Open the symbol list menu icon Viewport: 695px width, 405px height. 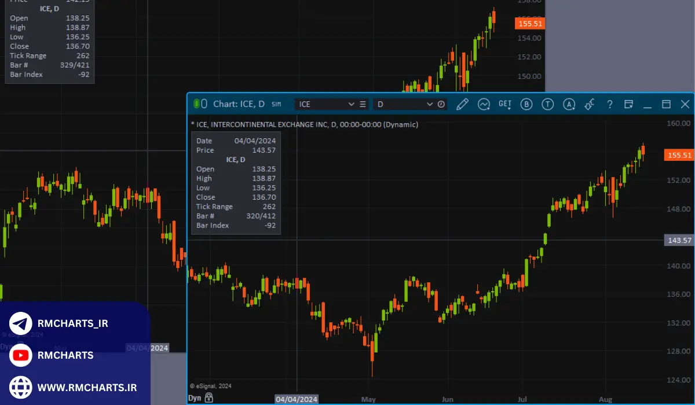(363, 104)
